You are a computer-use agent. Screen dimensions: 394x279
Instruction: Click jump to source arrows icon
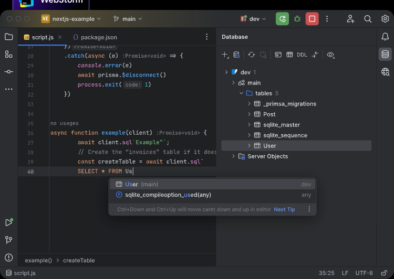click(315, 55)
